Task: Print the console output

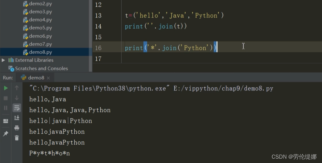Action: tap(17, 128)
